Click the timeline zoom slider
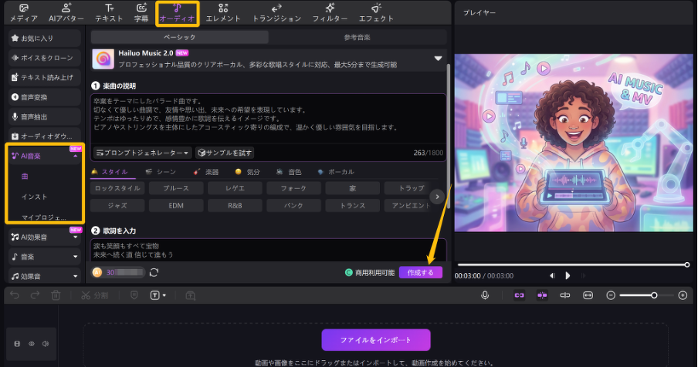 [645, 295]
